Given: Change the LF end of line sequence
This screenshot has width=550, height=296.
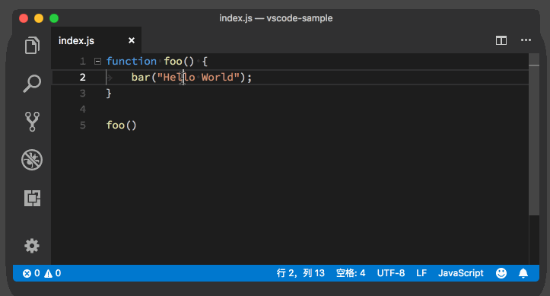Looking at the screenshot, I should [421, 273].
